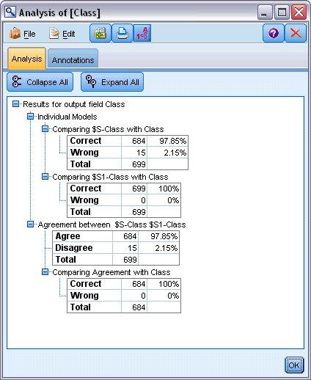Collapse Comparing $S1-Class with Class node

pyautogui.click(x=45, y=176)
